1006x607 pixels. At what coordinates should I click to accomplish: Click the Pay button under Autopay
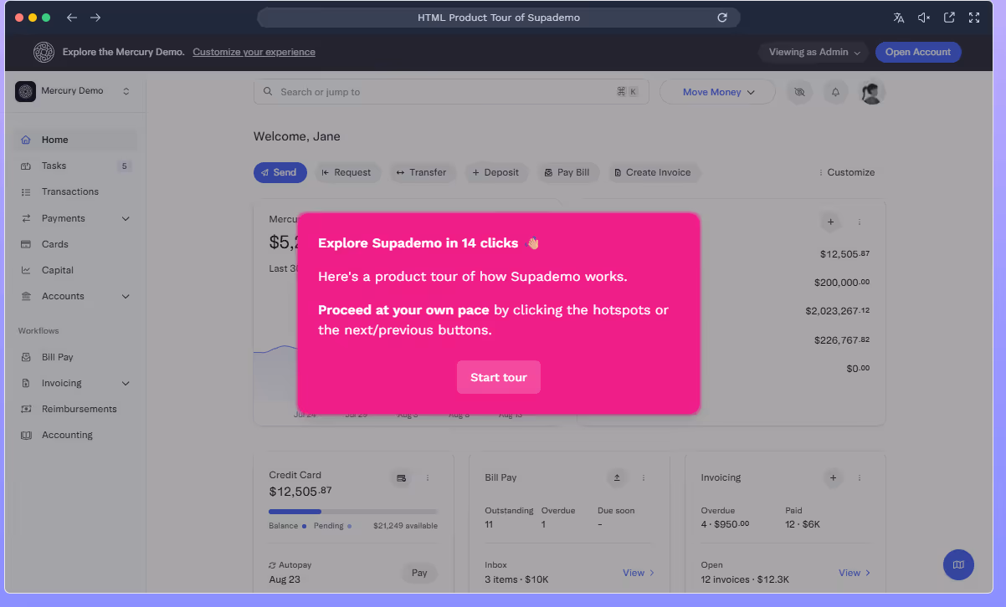[419, 573]
